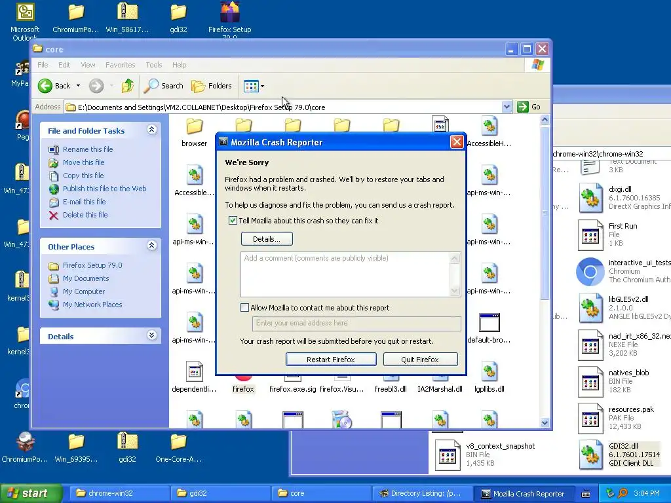Screen dimensions: 671x503
Task: Select One-Core-A... desktop folder
Action: coord(178,441)
